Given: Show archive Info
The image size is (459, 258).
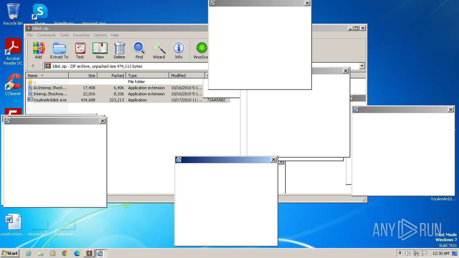Looking at the screenshot, I should pos(179,50).
